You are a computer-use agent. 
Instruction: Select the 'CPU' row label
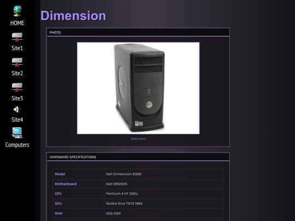[58, 194]
